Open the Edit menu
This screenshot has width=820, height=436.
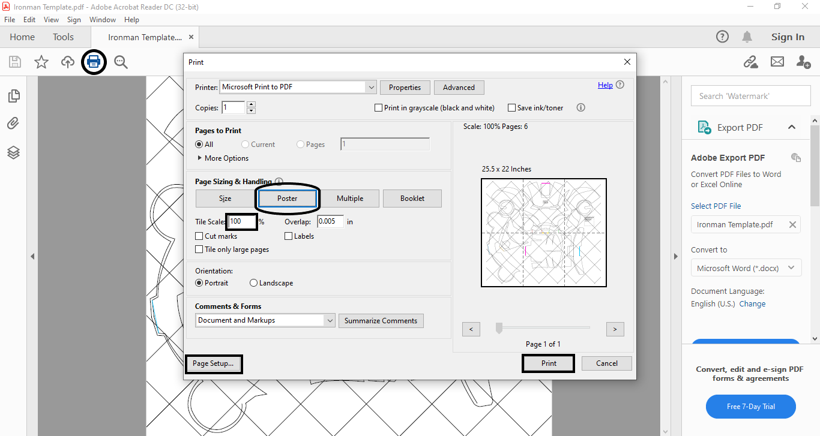pyautogui.click(x=29, y=20)
